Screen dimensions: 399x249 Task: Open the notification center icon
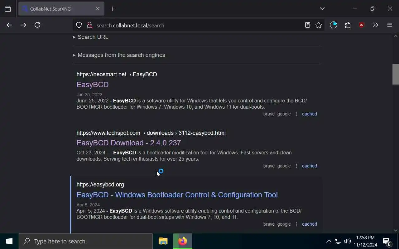(387, 242)
